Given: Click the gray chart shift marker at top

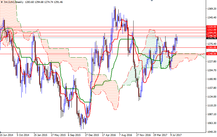Looking at the screenshot, I should (151, 1).
